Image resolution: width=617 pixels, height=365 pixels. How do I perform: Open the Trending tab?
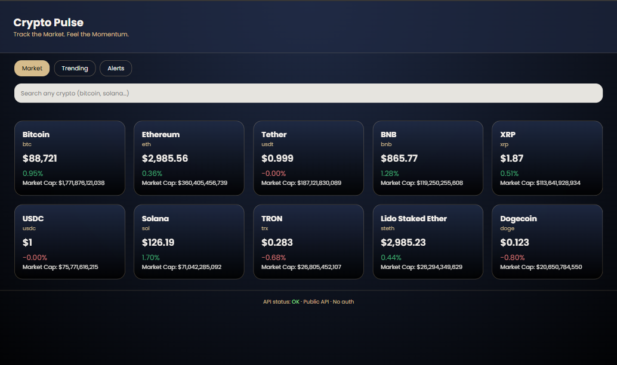point(75,69)
